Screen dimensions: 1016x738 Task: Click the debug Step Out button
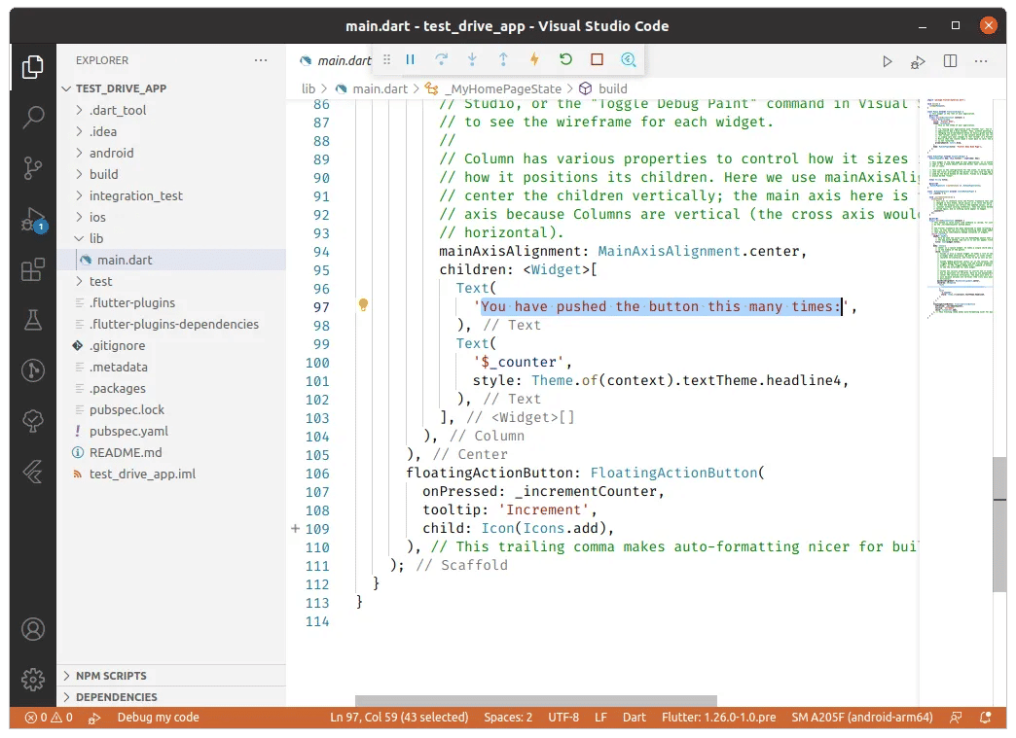point(503,59)
